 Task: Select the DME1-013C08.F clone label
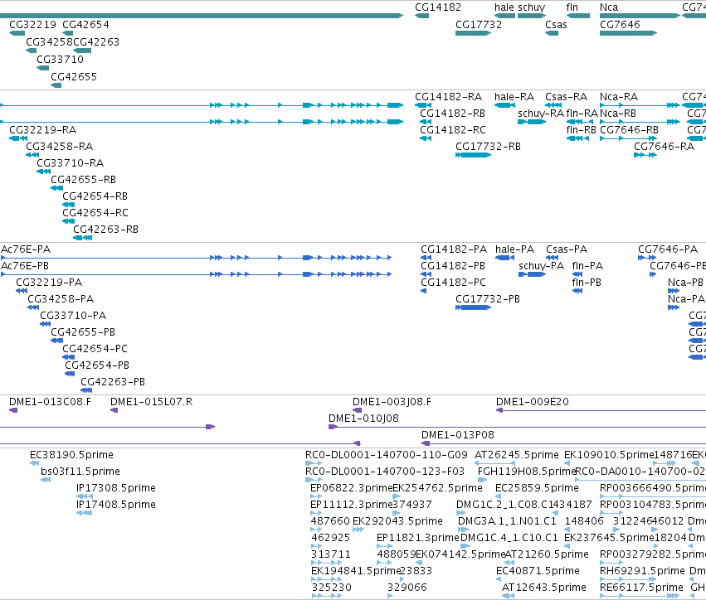click(50, 402)
